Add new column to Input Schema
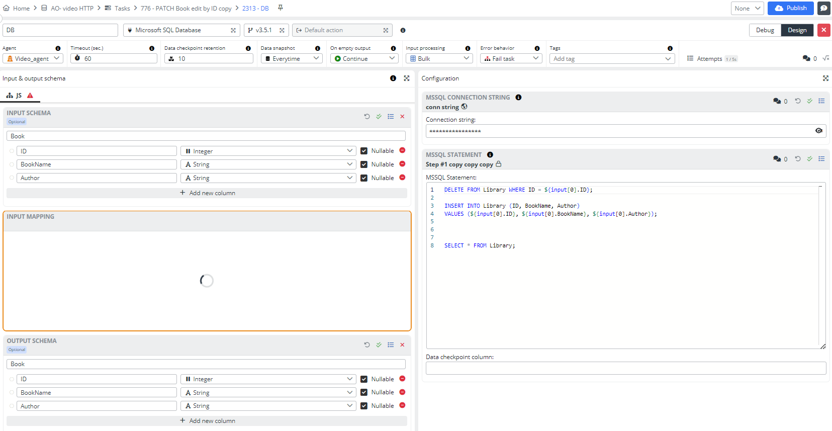832x431 pixels. click(x=207, y=193)
